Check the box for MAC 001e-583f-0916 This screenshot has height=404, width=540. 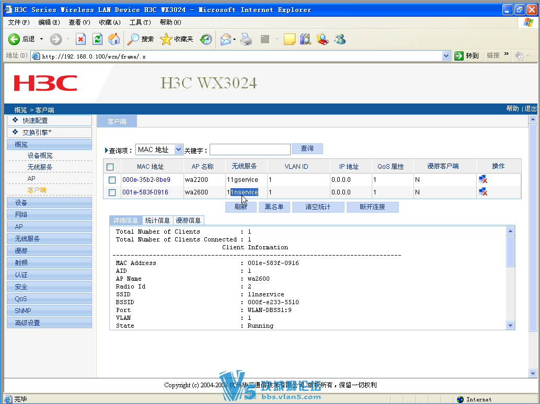point(112,192)
